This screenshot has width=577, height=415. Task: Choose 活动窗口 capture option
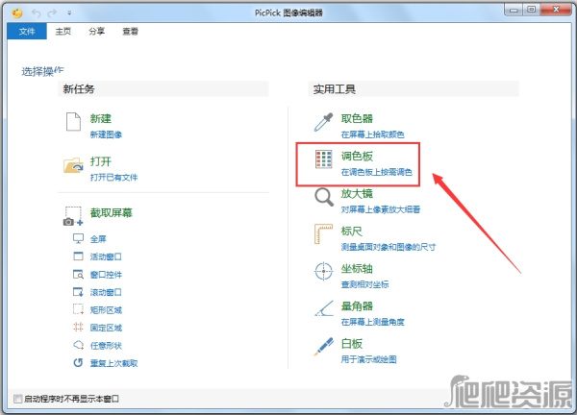coord(106,256)
